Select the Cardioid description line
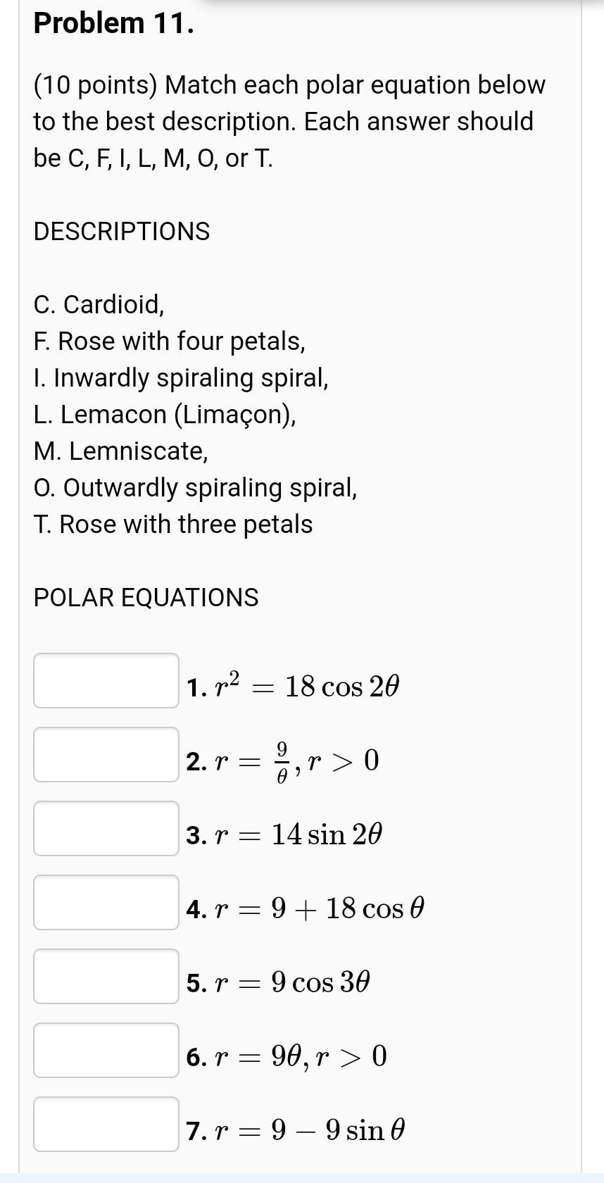The height and width of the screenshot is (1183, 604). 99,304
